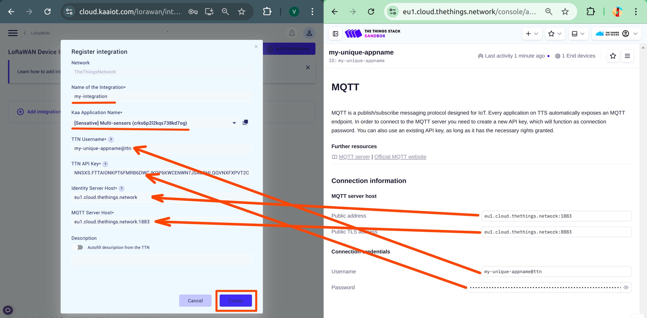
Task: Close the Register integration dialog
Action: (x=256, y=46)
